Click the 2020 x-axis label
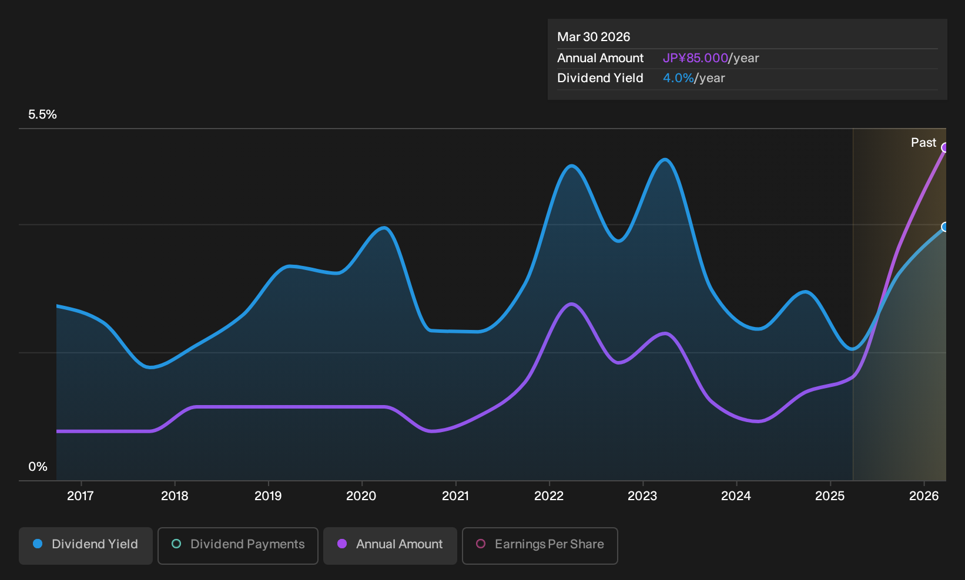 (361, 496)
